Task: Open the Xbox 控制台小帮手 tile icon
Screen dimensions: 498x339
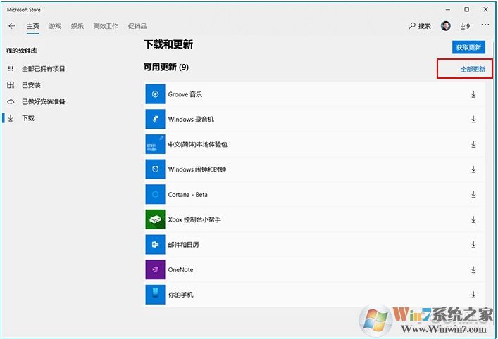Action: (155, 219)
